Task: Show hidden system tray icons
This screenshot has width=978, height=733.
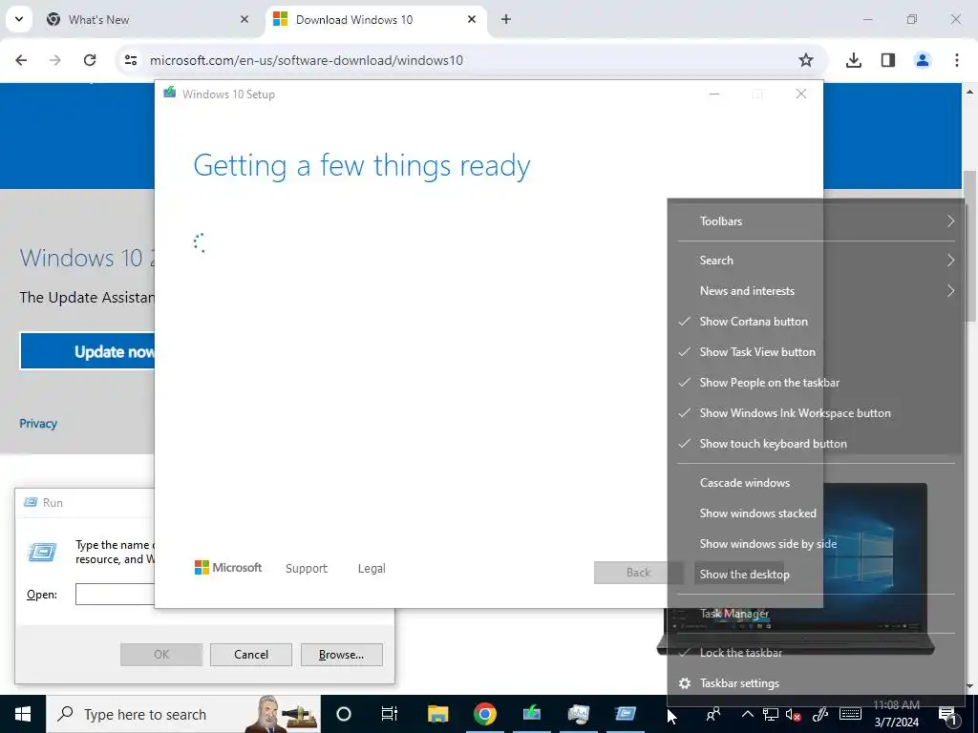Action: pyautogui.click(x=747, y=714)
